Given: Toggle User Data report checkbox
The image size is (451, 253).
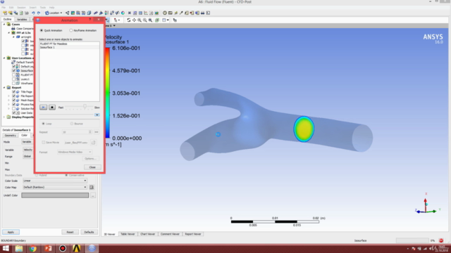Looking at the screenshot, I should tap(13, 112).
